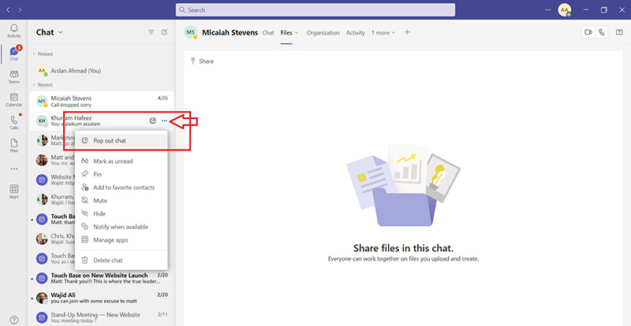This screenshot has height=326, width=631.
Task: Open more options for Khurram Hafeez chat
Action: pyautogui.click(x=164, y=120)
